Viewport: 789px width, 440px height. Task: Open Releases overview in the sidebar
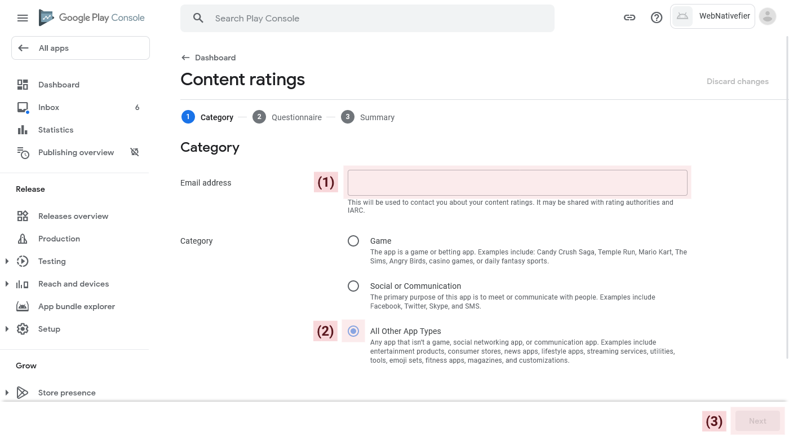pyautogui.click(x=74, y=216)
